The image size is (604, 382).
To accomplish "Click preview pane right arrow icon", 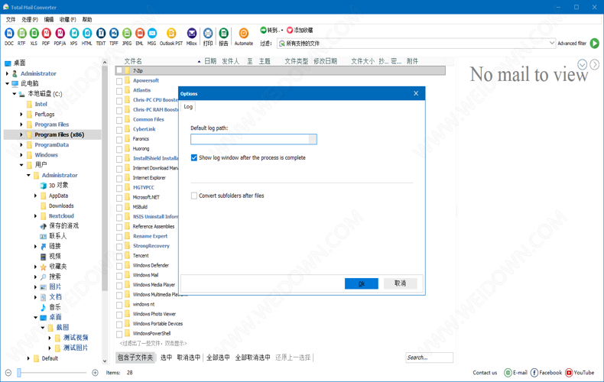I will [595, 64].
